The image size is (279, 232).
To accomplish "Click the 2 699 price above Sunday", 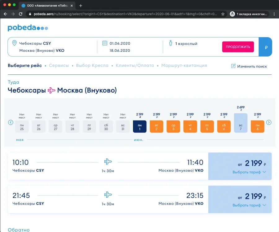I will click(x=241, y=107).
